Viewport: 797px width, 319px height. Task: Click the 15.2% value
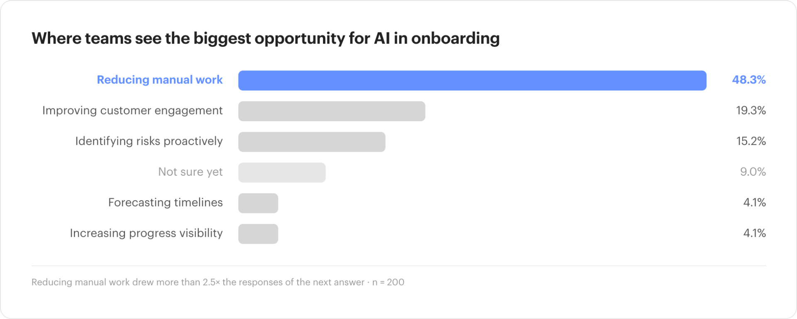pos(751,141)
